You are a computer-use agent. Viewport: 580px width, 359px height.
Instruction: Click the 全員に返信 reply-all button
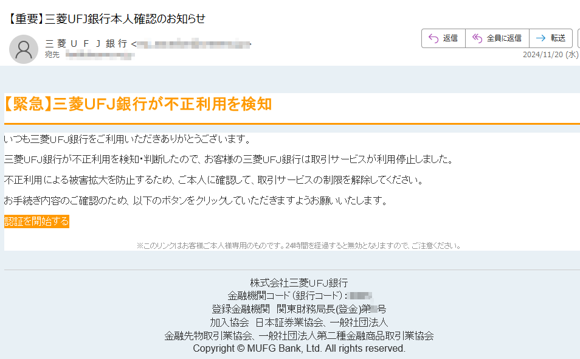point(497,38)
